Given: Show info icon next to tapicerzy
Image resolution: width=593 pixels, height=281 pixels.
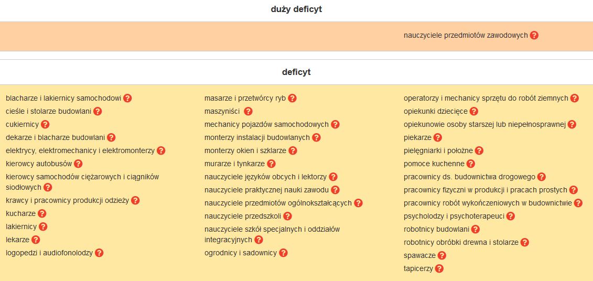Looking at the screenshot, I should point(439,269).
